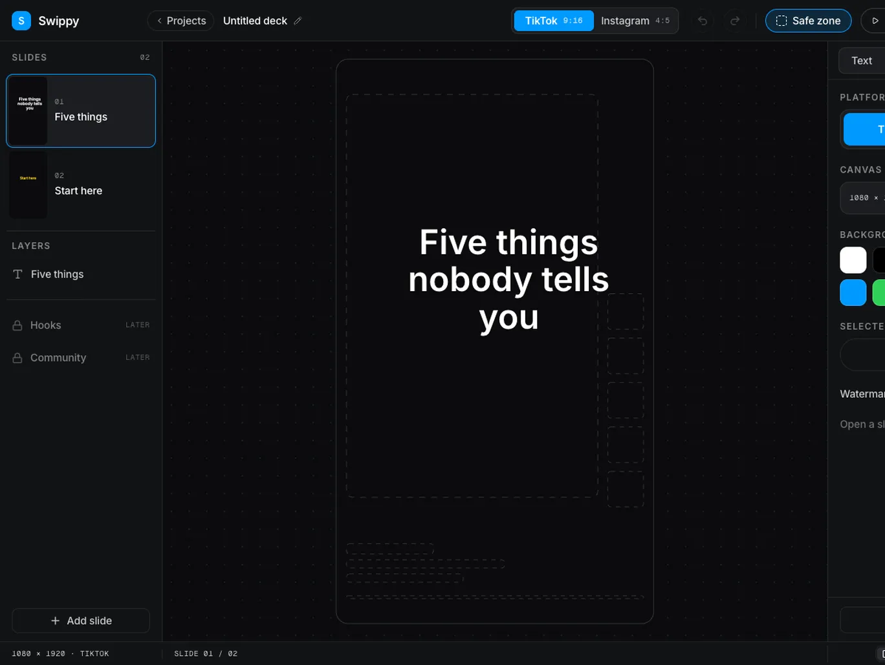Viewport: 885px width, 665px height.
Task: Switch to Instagram 4:5 format
Action: tap(635, 21)
